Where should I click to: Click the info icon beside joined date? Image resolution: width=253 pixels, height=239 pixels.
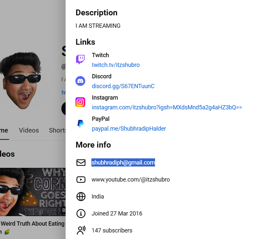coord(81,214)
